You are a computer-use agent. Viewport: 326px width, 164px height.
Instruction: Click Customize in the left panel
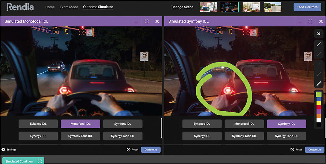pyautogui.click(x=151, y=150)
